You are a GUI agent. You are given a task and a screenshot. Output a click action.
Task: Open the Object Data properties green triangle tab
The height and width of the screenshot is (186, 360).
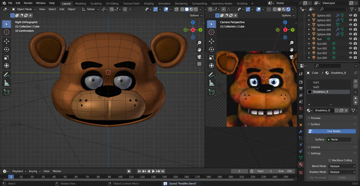click(x=301, y=158)
